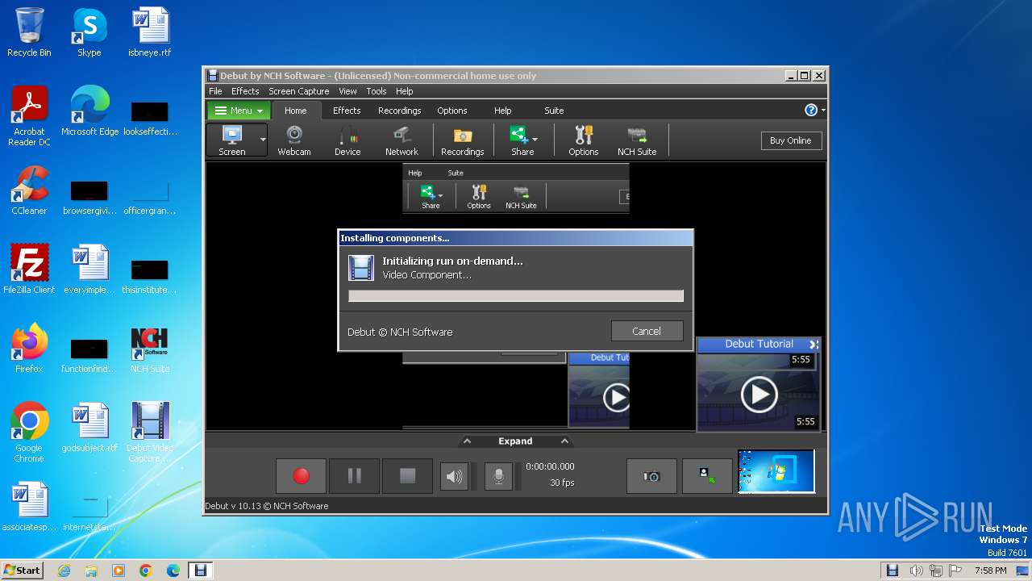Choose the Webcam capture source

(294, 140)
